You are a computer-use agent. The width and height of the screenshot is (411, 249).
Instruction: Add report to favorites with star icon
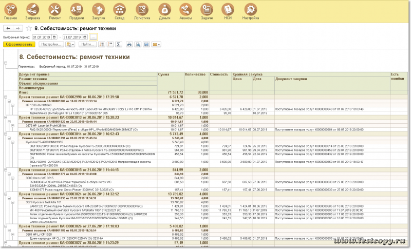29,28
